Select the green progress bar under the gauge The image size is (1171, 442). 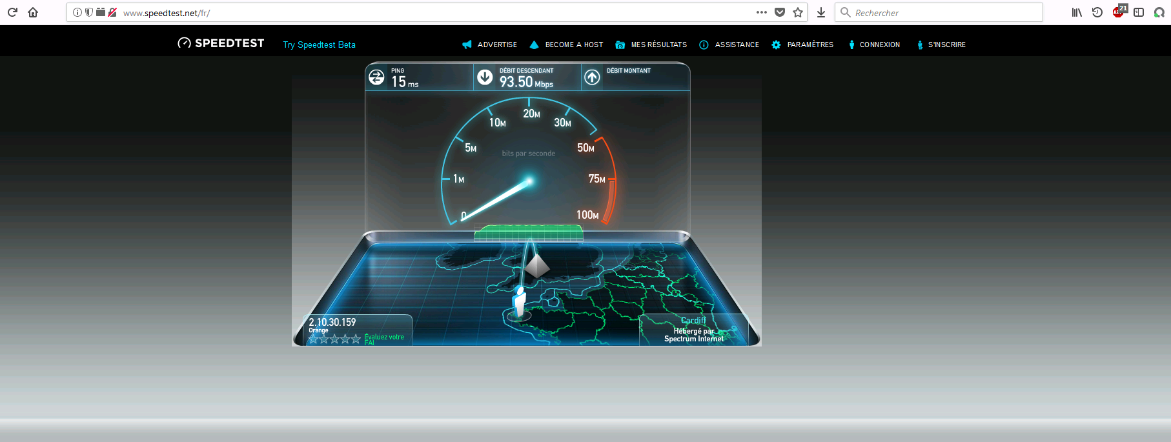[529, 233]
